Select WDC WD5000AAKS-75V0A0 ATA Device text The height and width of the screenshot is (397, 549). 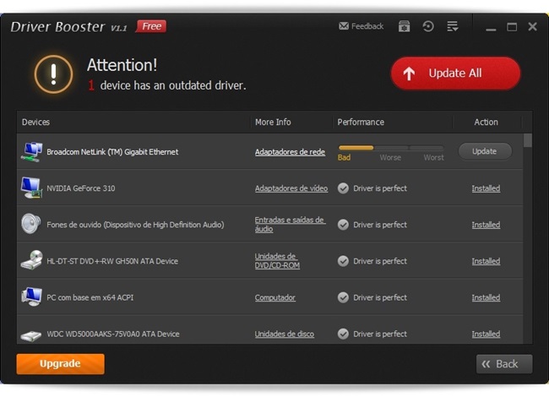[113, 334]
